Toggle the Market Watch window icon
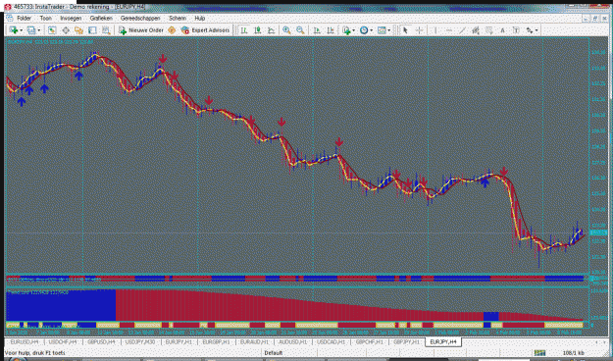 [52, 30]
